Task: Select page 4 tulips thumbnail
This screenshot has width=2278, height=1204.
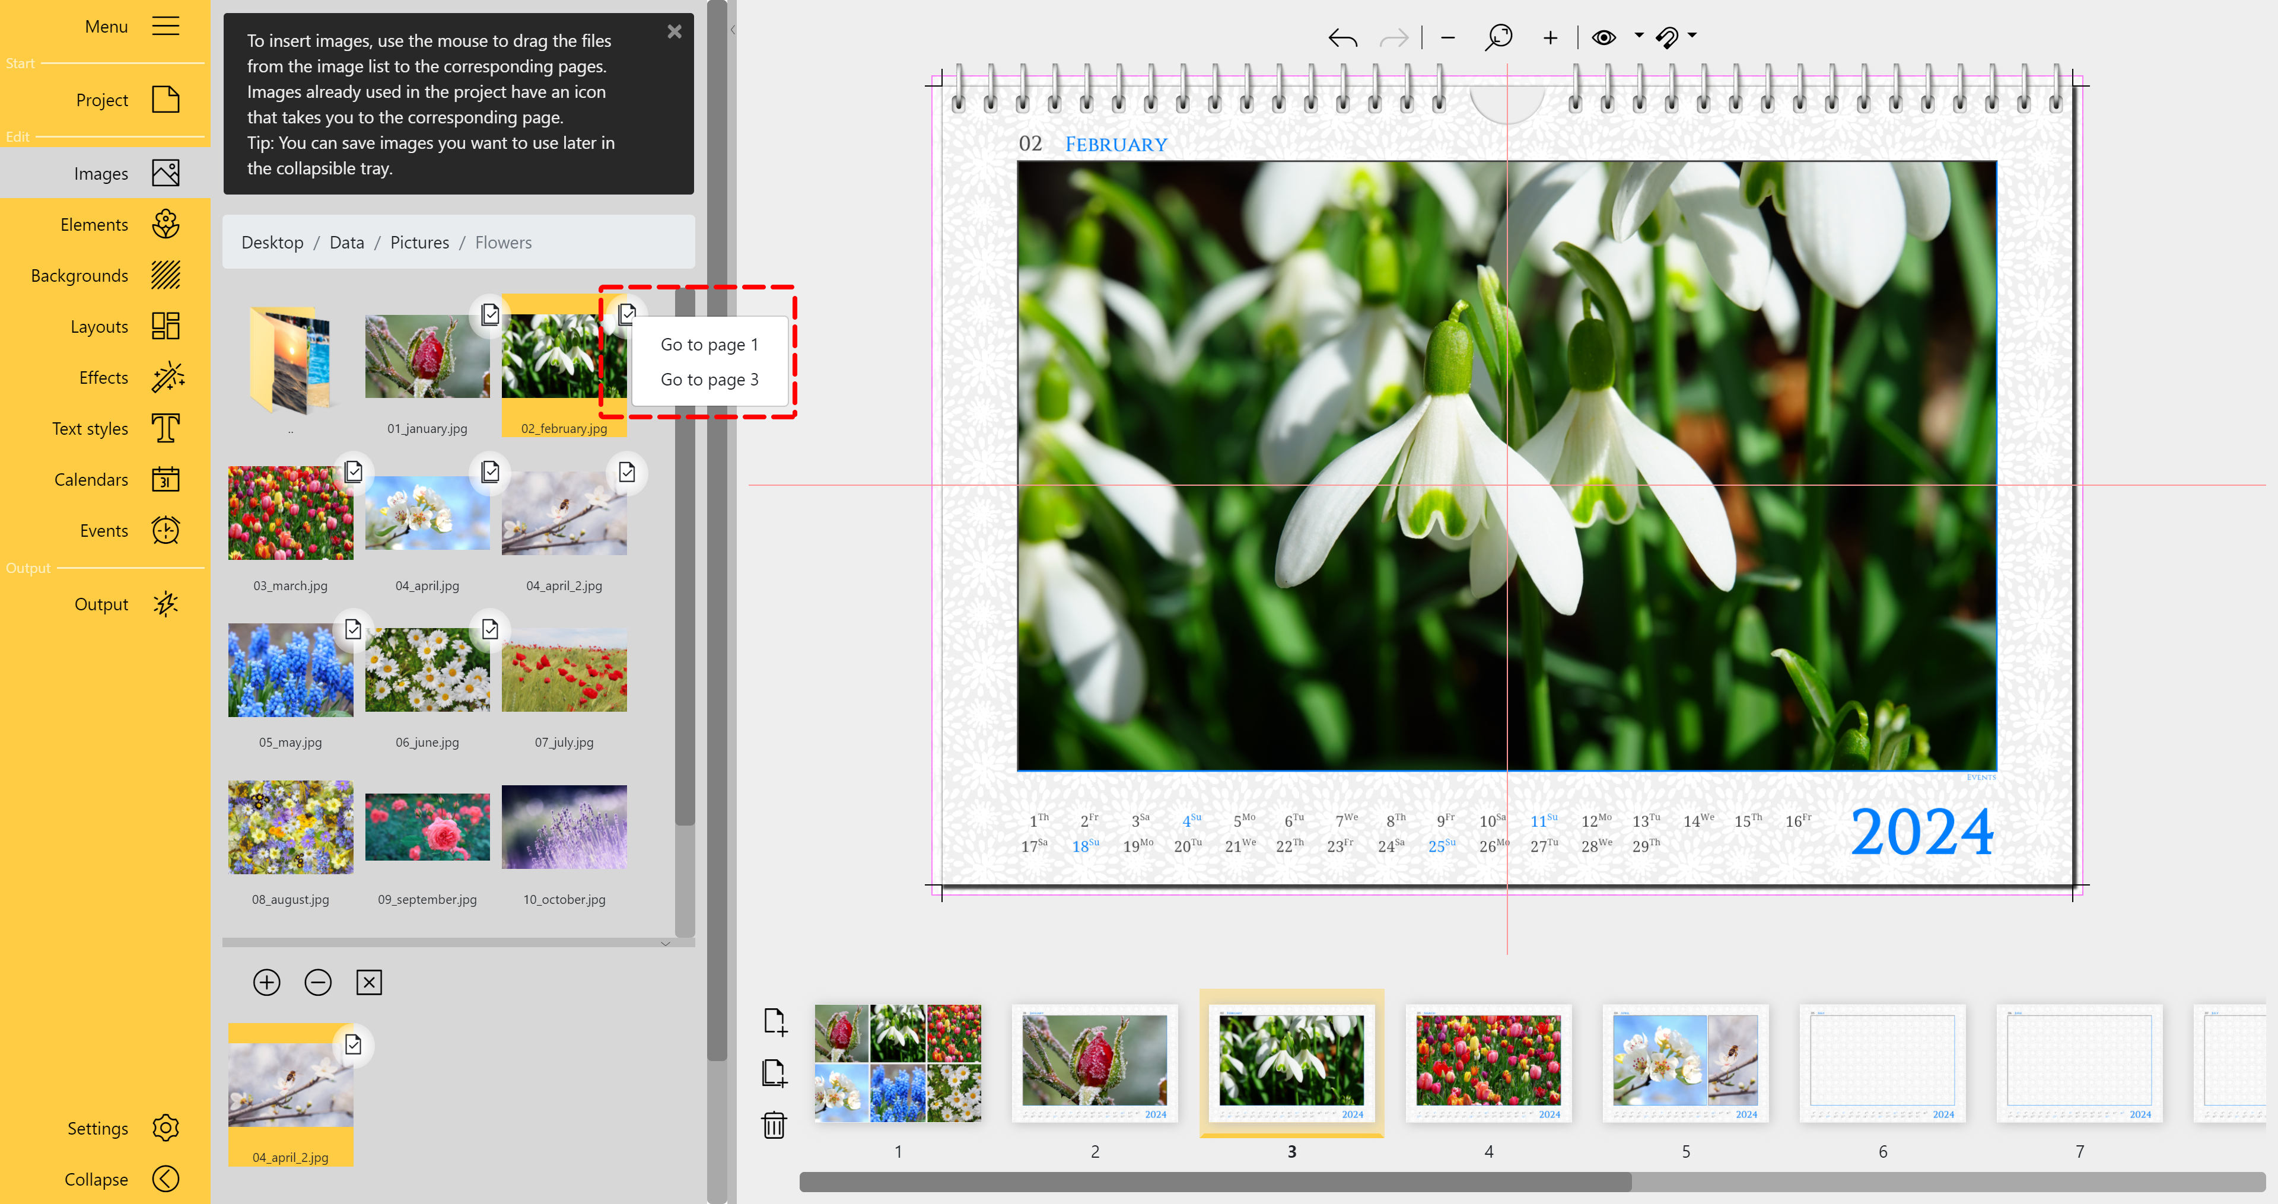Action: click(1488, 1061)
